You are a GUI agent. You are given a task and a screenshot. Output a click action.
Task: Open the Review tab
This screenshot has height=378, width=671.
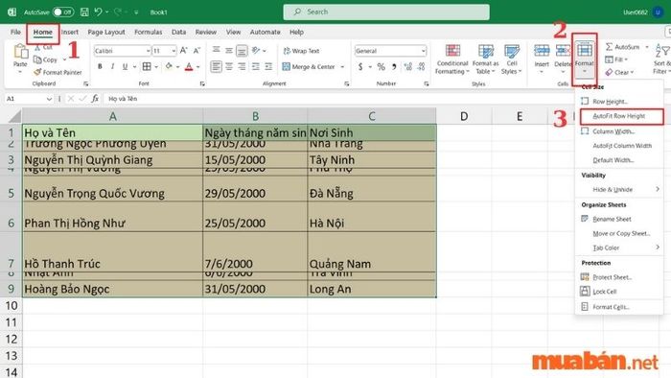coord(206,32)
